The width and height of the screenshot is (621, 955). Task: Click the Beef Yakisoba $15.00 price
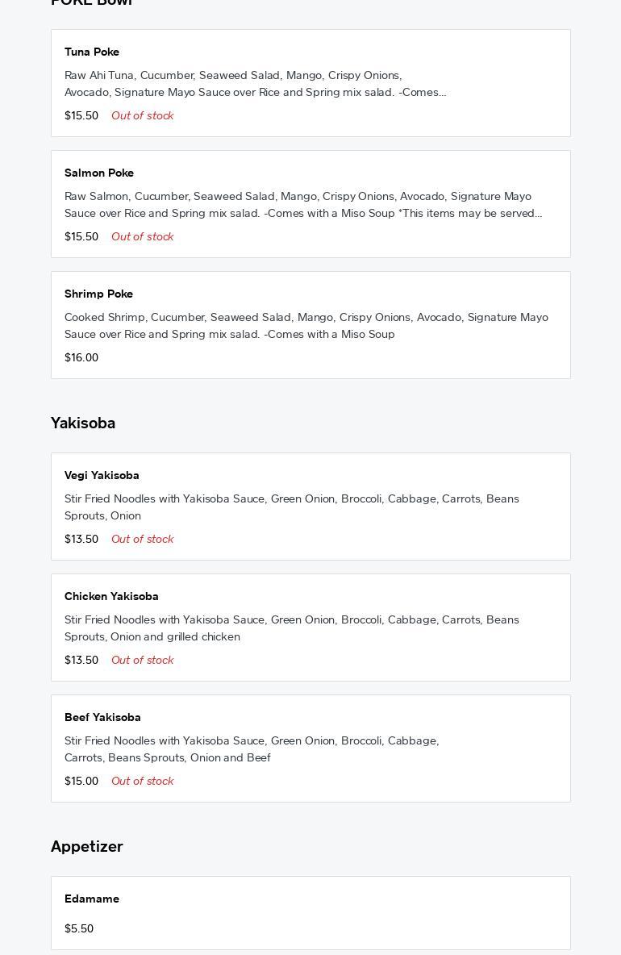tap(81, 781)
